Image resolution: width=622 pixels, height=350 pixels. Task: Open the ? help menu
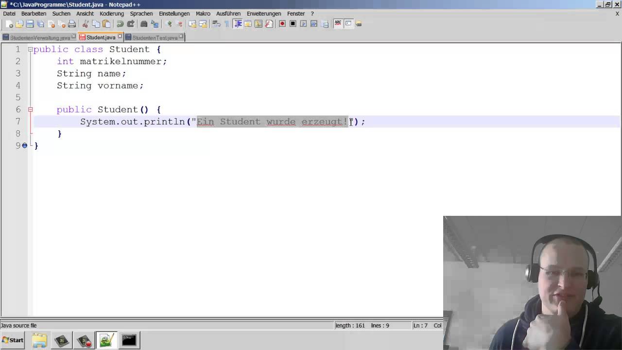click(x=312, y=14)
